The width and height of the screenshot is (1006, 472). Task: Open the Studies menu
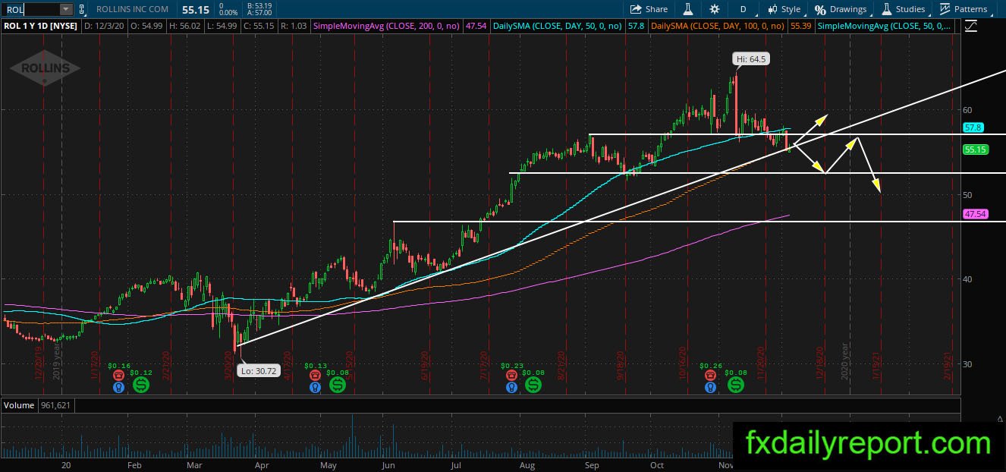click(x=903, y=9)
